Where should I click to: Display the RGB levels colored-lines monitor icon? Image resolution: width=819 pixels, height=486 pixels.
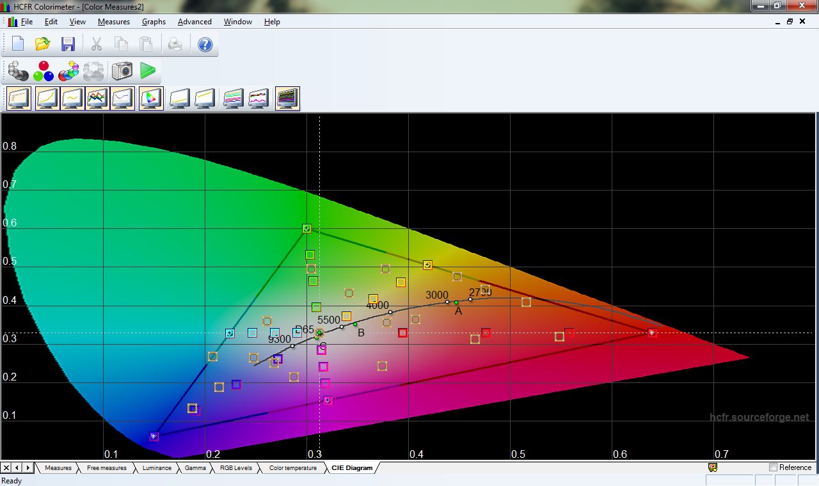tap(99, 97)
